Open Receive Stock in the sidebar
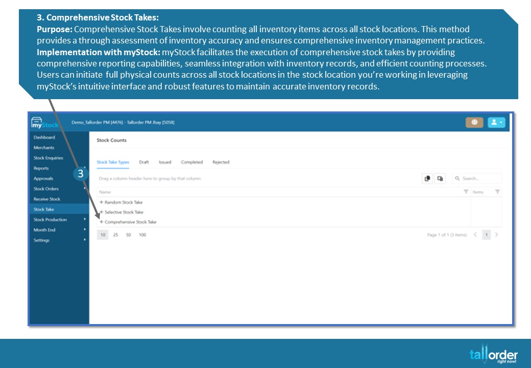This screenshot has height=368, width=531. tap(47, 199)
